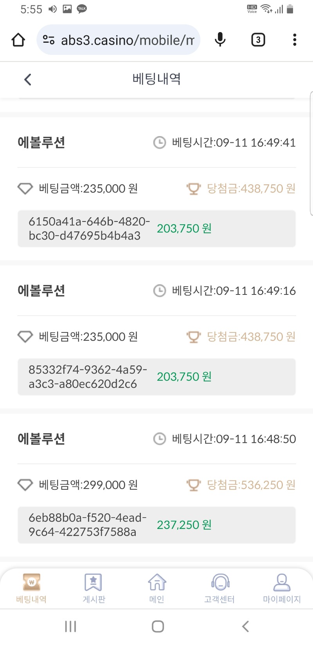Image resolution: width=313 pixels, height=645 pixels.
Task: Tap the browser home icon
Action: [x=18, y=40]
